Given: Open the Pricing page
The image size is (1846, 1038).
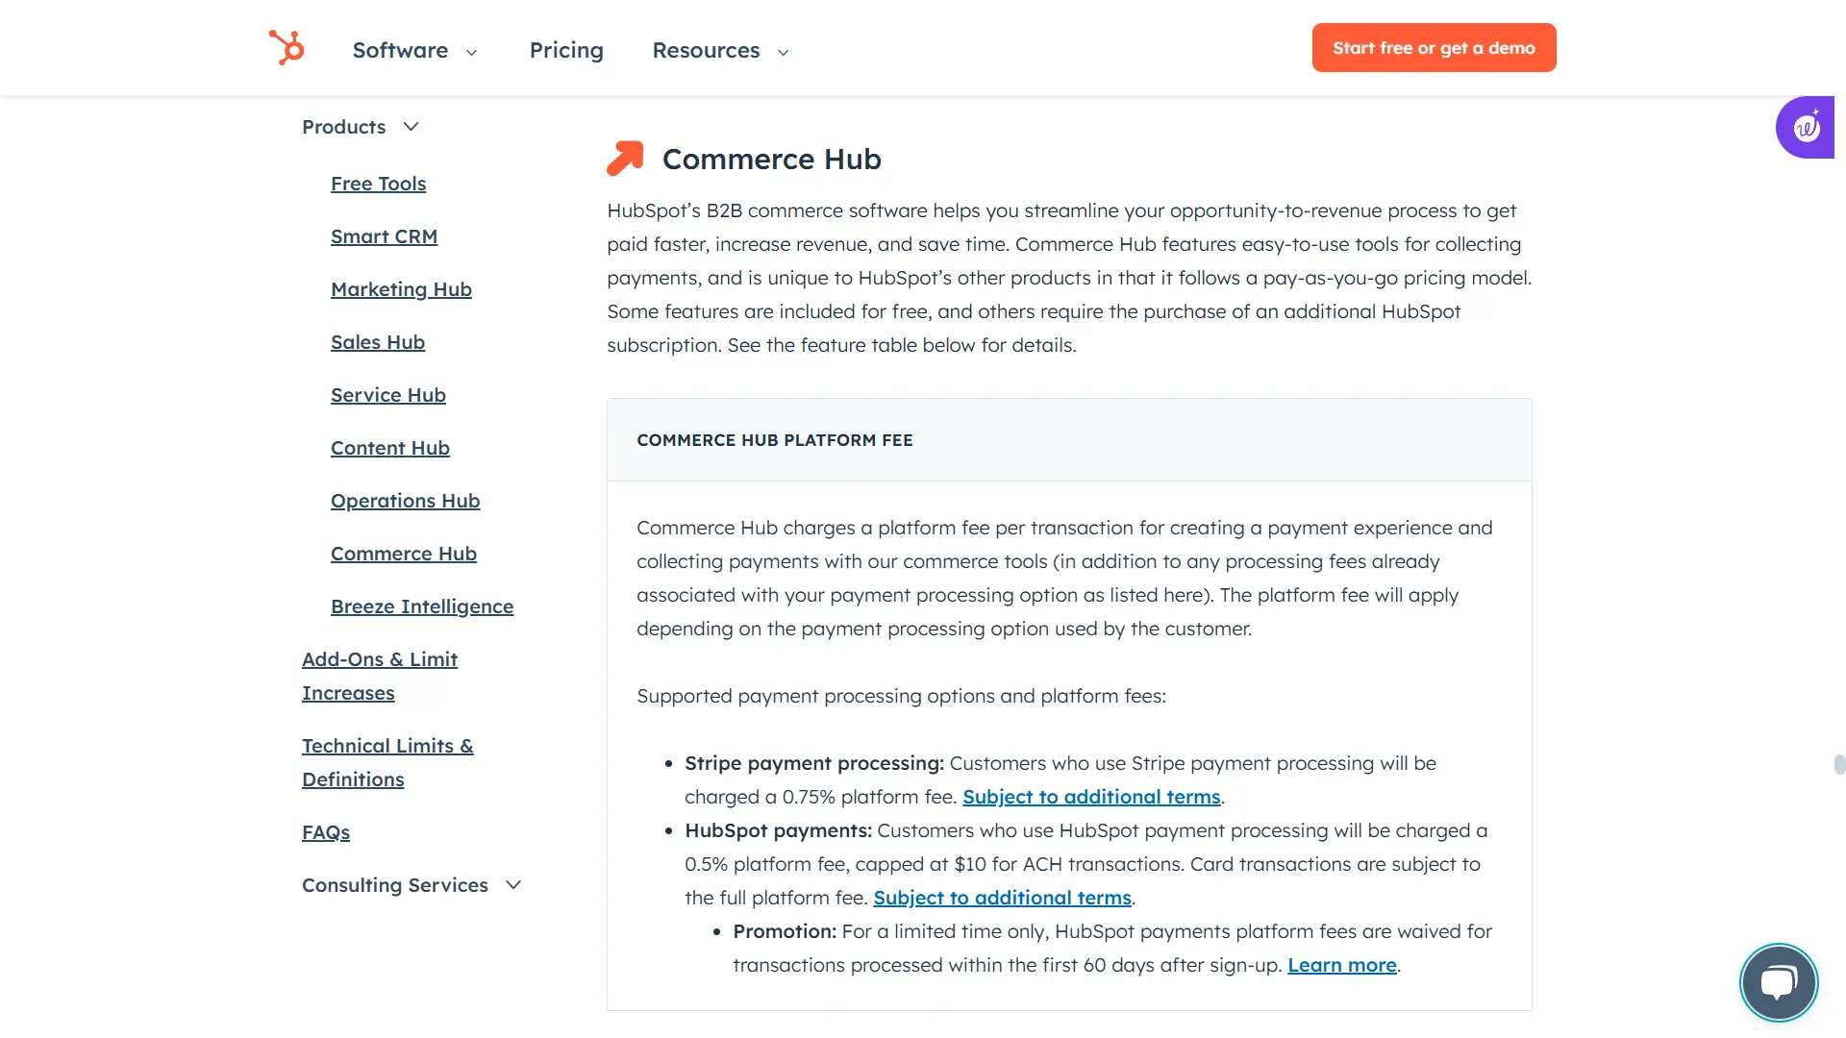Looking at the screenshot, I should pos(566,50).
